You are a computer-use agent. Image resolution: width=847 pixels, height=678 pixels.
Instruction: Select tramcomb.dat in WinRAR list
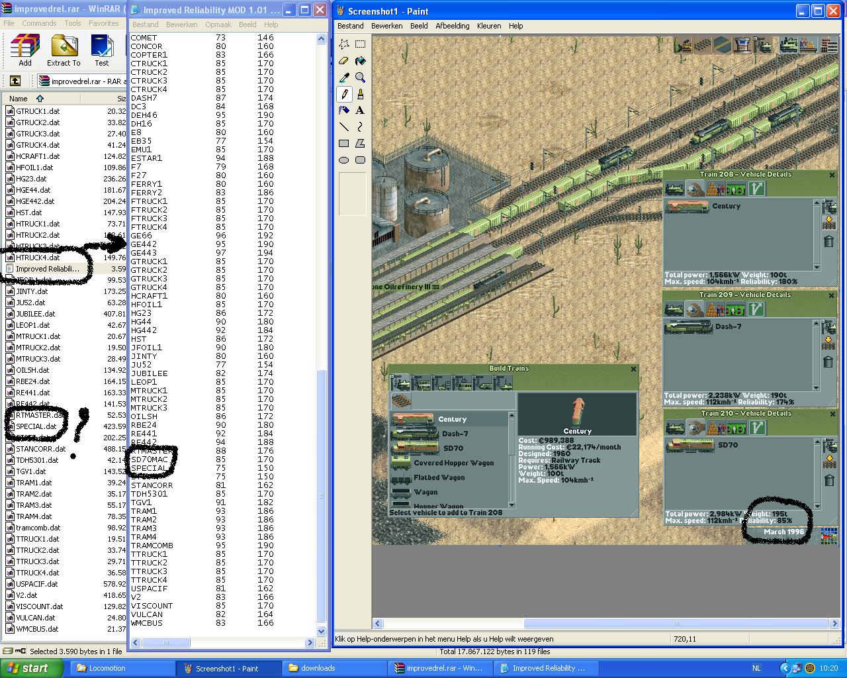point(38,528)
